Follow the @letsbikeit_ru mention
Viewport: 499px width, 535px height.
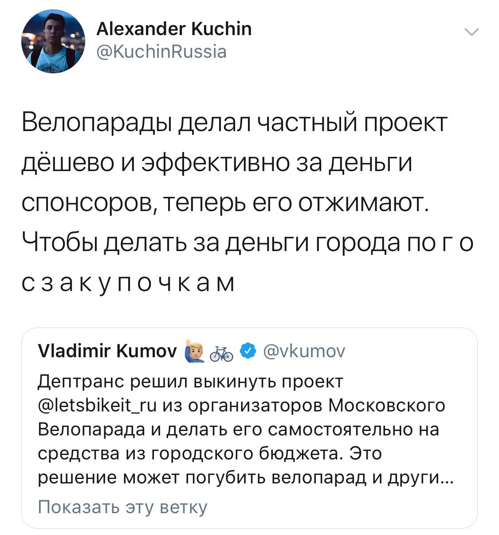98,405
